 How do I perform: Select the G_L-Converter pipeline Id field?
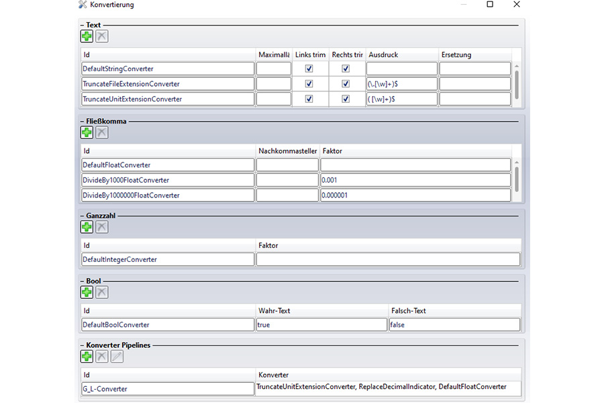167,388
